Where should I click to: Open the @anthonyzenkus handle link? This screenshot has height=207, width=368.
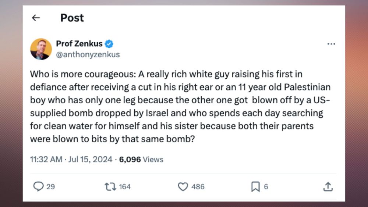pyautogui.click(x=88, y=54)
